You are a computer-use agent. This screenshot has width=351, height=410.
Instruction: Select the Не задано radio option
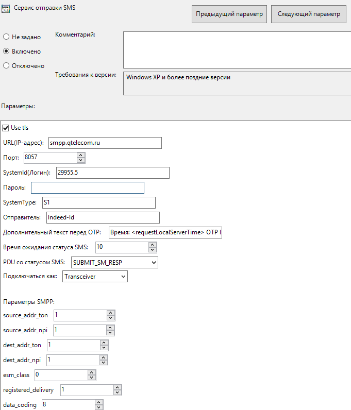pos(6,37)
